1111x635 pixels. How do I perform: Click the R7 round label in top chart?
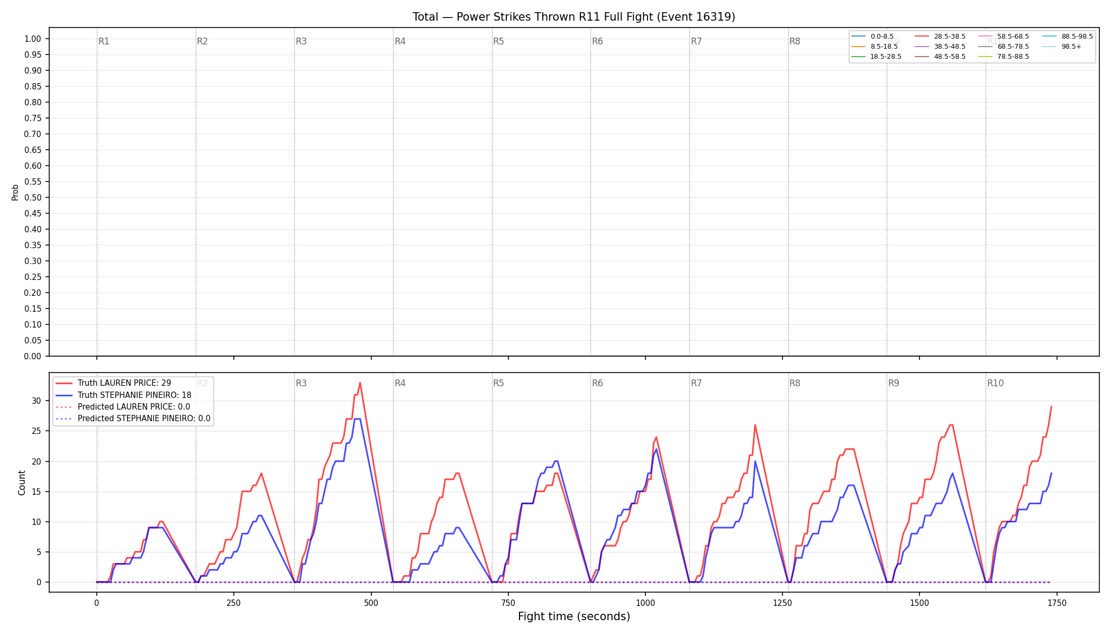[696, 41]
